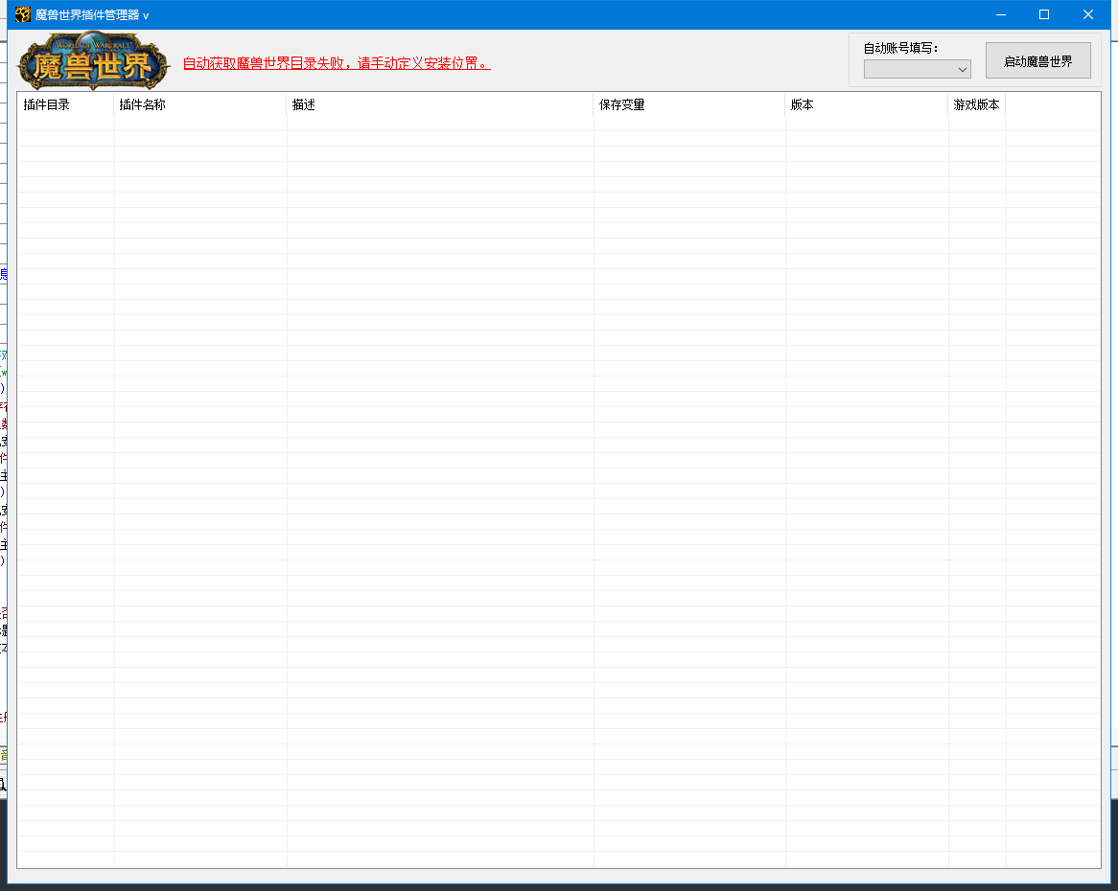
Task: Click the 描述 column header
Action: tap(440, 104)
